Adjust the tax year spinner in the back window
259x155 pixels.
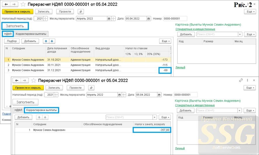(x=46, y=19)
